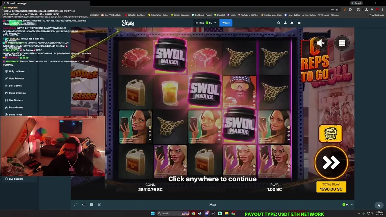Open the Bau | Cuffem bookmark
The height and width of the screenshot is (217, 386).
(x=309, y=15)
